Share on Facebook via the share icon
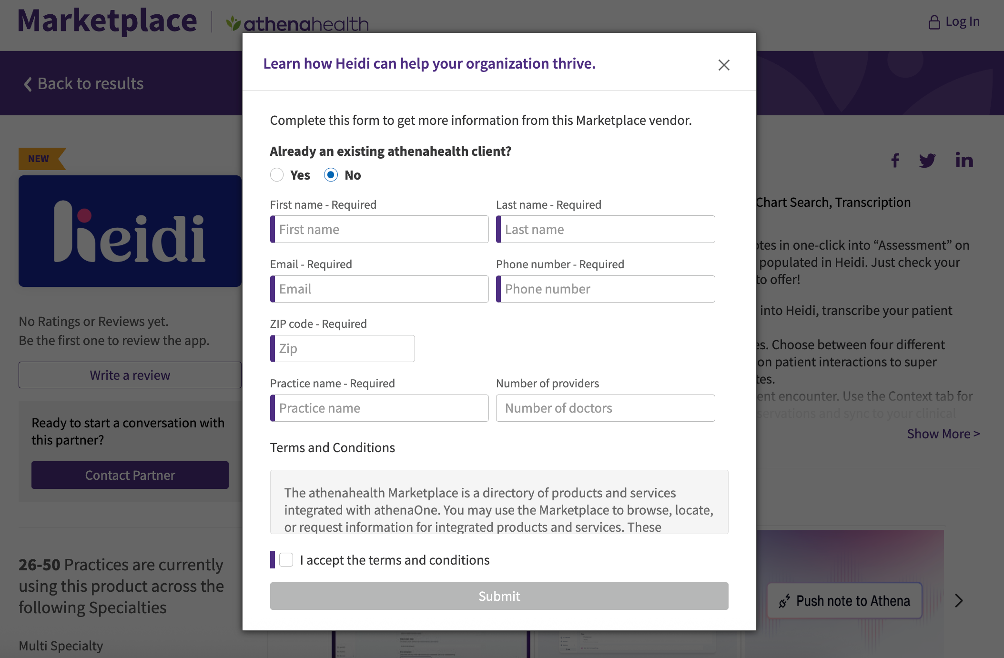This screenshot has height=658, width=1004. 895,161
